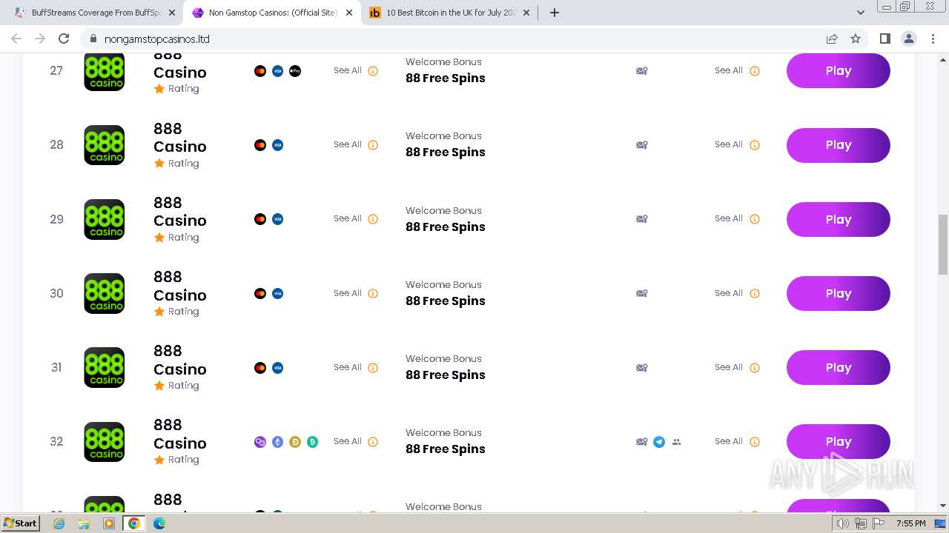Click the Dogecoin icon in row 32

295,442
